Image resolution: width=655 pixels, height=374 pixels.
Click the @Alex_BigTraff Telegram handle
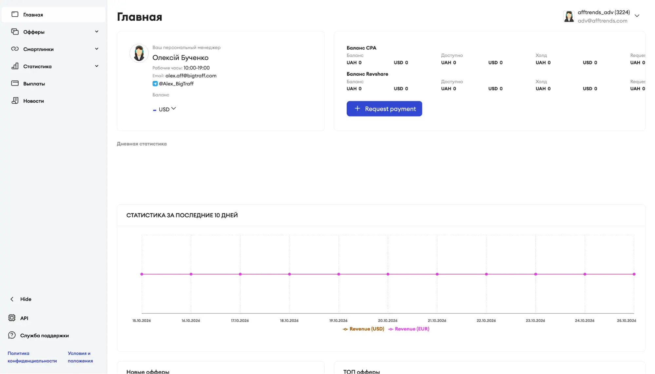pos(176,84)
